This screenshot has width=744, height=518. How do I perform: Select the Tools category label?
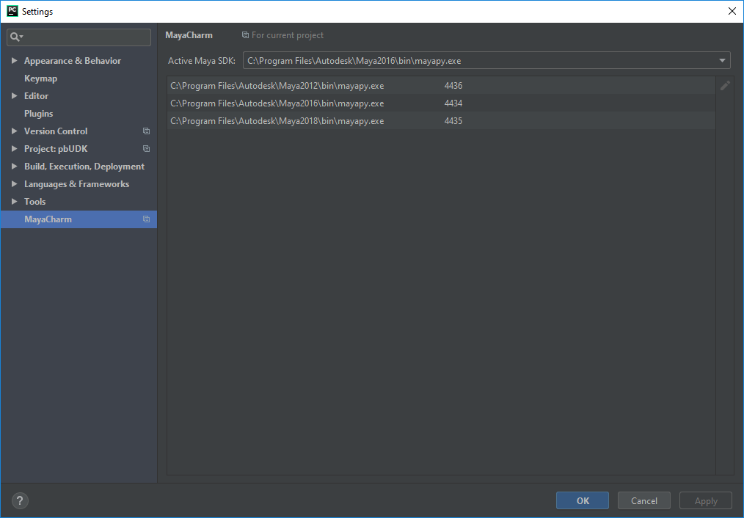(35, 202)
